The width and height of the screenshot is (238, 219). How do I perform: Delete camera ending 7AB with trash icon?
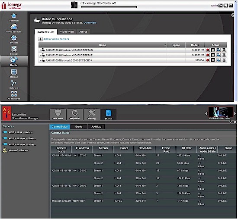point(224,50)
